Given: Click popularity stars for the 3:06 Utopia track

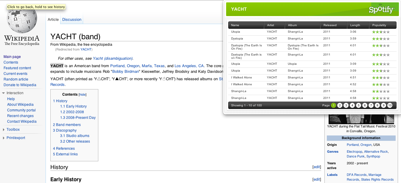Looking at the screenshot, I should coord(381,32).
